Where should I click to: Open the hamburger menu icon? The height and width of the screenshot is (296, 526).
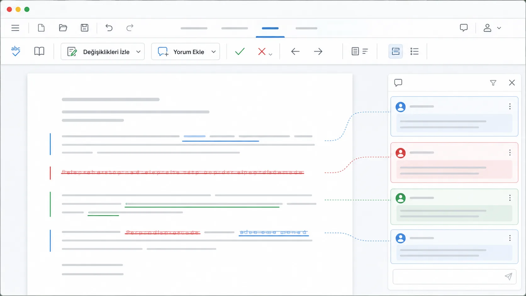[x=15, y=28]
